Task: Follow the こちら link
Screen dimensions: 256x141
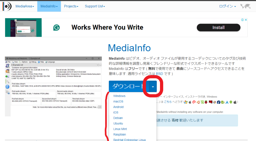Action: 168,102
